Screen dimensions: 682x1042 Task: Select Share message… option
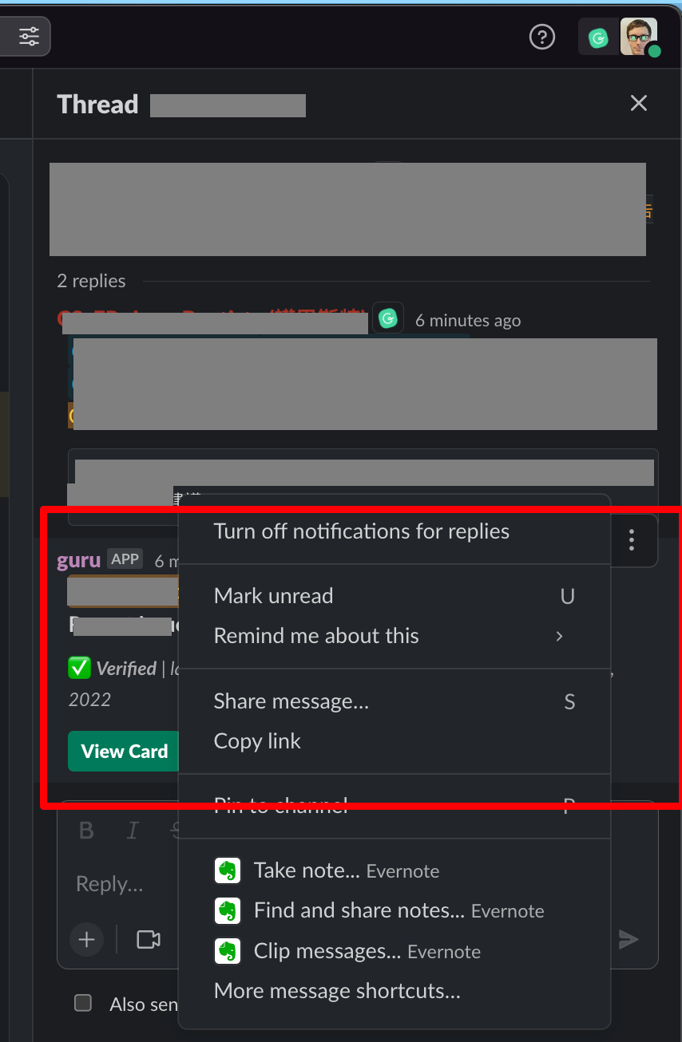(394, 701)
